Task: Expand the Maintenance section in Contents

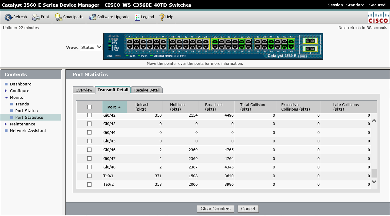Action: (x=7, y=124)
